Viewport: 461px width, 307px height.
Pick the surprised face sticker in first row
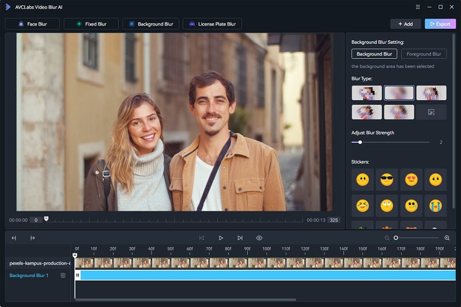[436, 180]
